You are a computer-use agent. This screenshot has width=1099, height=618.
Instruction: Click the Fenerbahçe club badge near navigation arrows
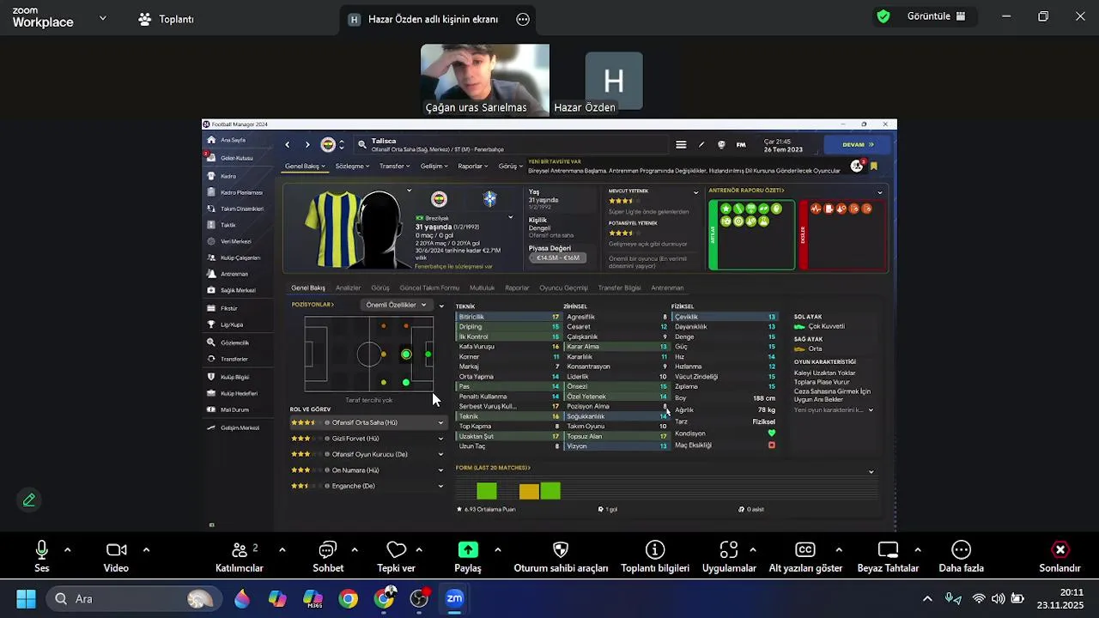[x=328, y=144]
